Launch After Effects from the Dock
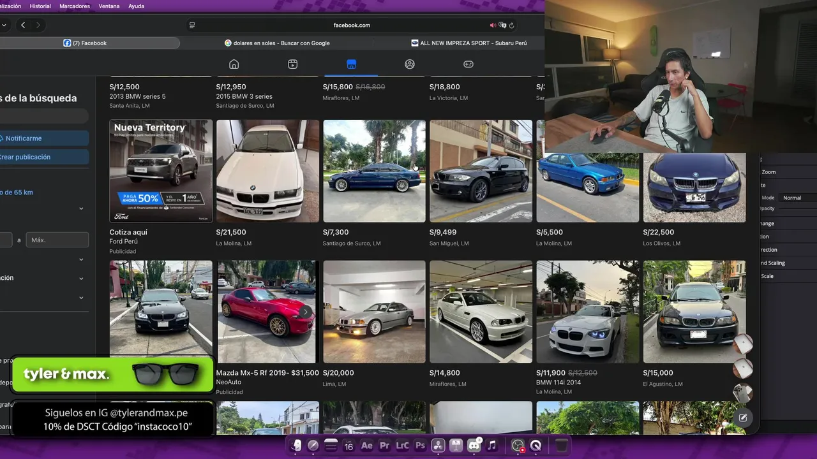Viewport: 817px width, 459px height. pyautogui.click(x=367, y=446)
